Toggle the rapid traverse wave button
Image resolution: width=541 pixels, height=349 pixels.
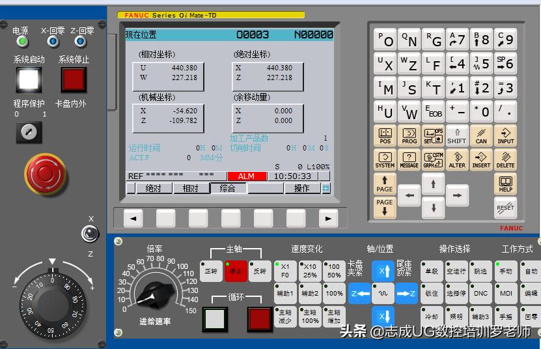383,294
